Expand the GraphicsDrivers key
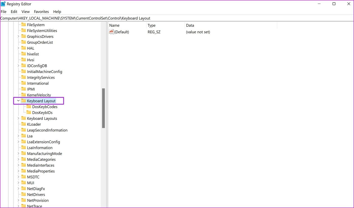Viewport: 354px width, 208px height. 18,36
